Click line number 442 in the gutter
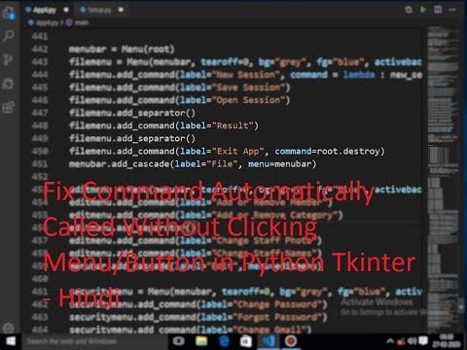 (x=40, y=50)
